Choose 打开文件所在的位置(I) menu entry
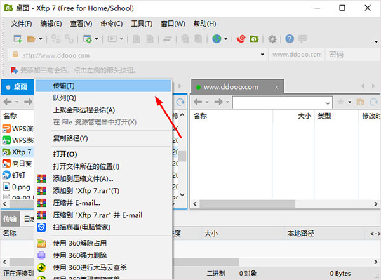Image resolution: width=381 pixels, height=280 pixels. (x=104, y=166)
